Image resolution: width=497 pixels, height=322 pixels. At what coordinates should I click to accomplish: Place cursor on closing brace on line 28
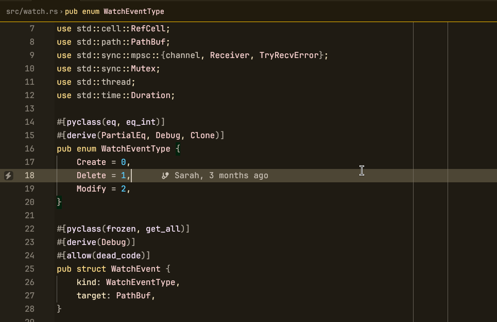click(x=59, y=309)
